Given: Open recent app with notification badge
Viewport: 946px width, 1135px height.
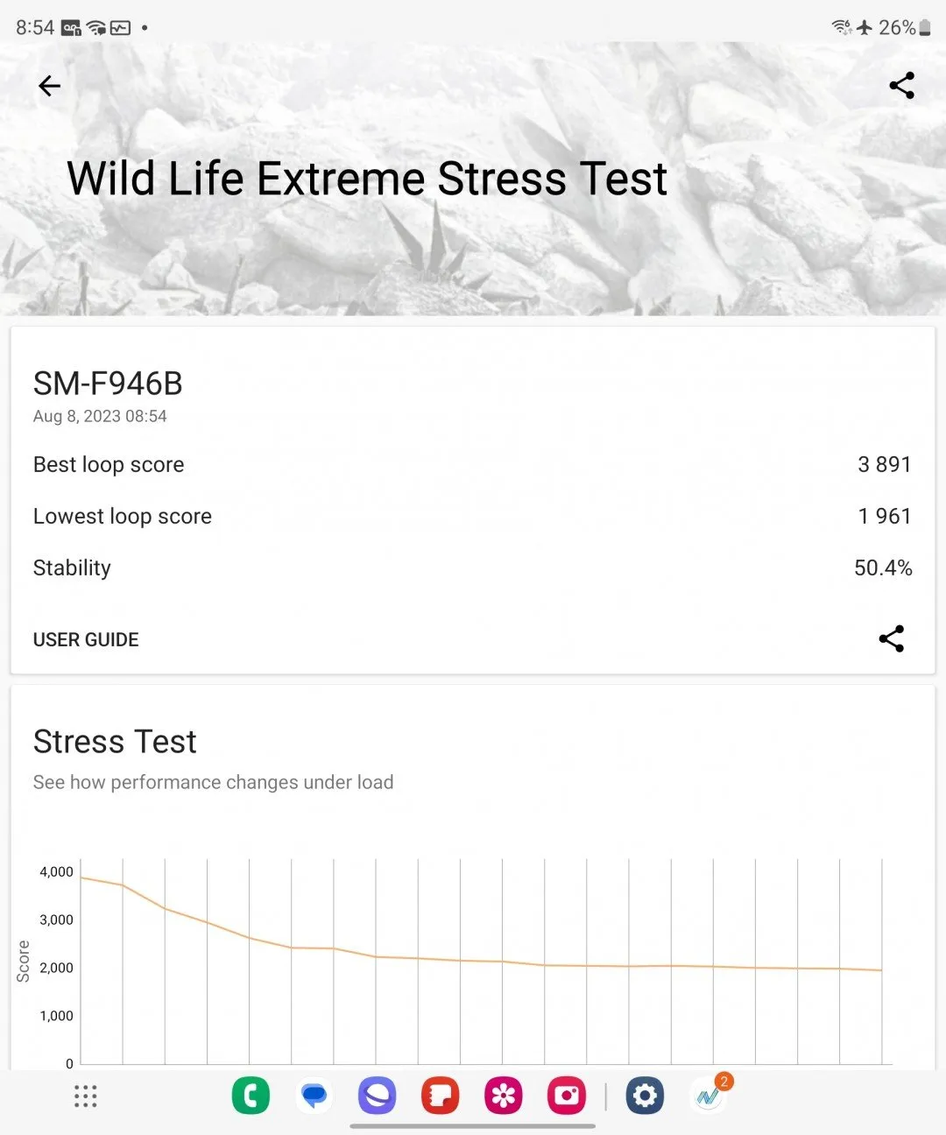Looking at the screenshot, I should click(709, 1096).
